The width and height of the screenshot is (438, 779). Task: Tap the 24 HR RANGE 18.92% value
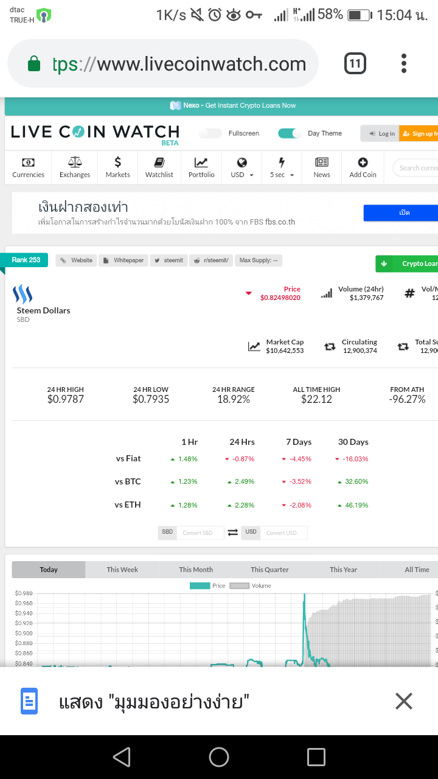(x=234, y=399)
